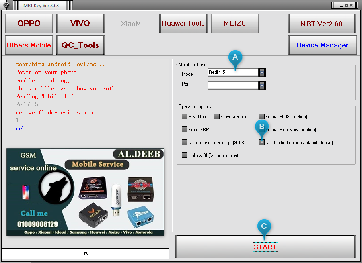Screen dimensions: 362x263
Task: Click the log line 'remove findmydevices app...'
Action: (x=58, y=113)
